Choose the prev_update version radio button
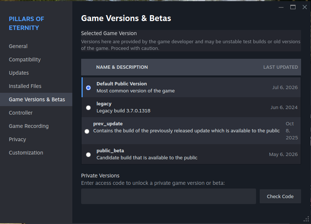 pos(87,131)
